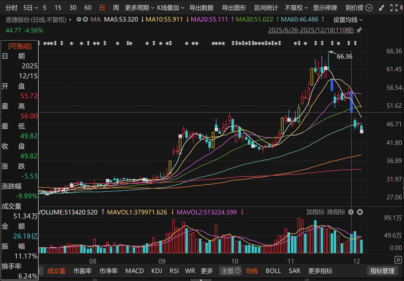The width and height of the screenshot is (404, 281).
Task: Switch to daily K-line period
Action: click(102, 8)
